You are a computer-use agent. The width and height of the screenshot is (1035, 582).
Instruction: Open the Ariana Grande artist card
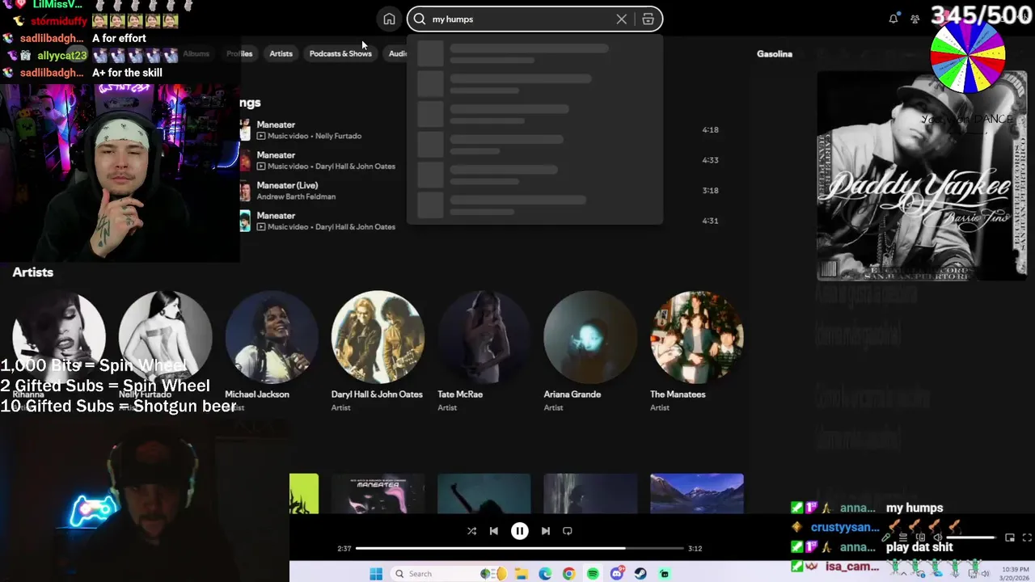[x=590, y=351]
